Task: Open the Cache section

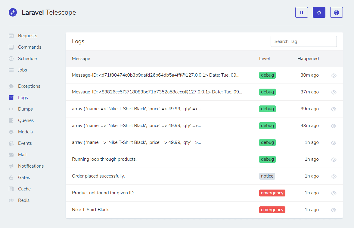Action: tap(25, 189)
